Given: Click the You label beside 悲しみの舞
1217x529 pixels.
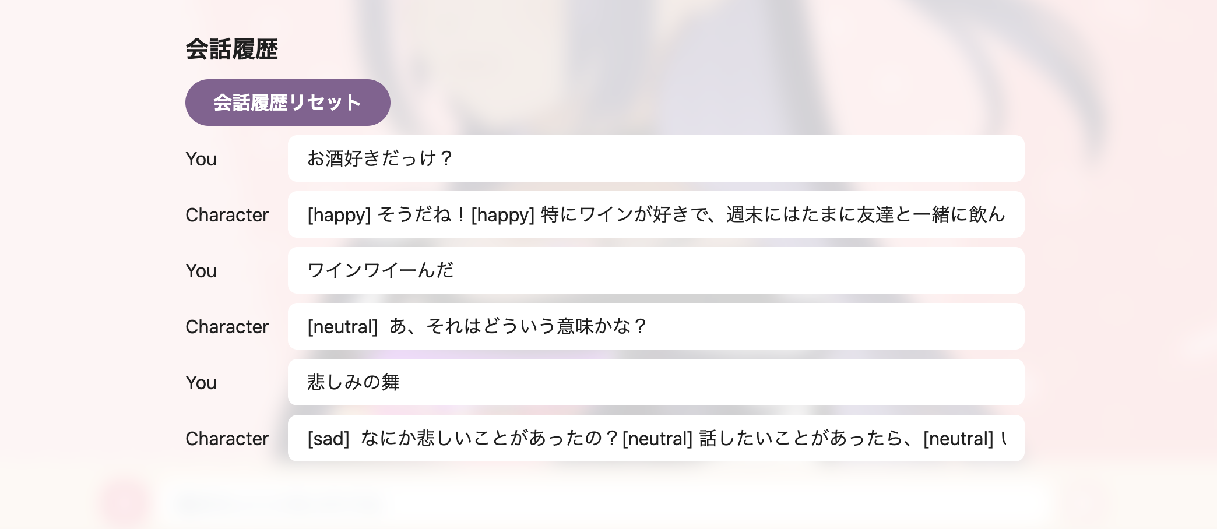Looking at the screenshot, I should click(201, 383).
